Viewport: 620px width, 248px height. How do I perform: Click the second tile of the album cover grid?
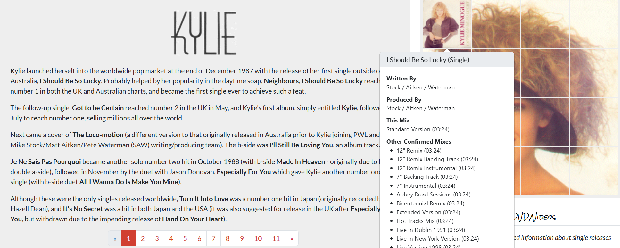496,24
